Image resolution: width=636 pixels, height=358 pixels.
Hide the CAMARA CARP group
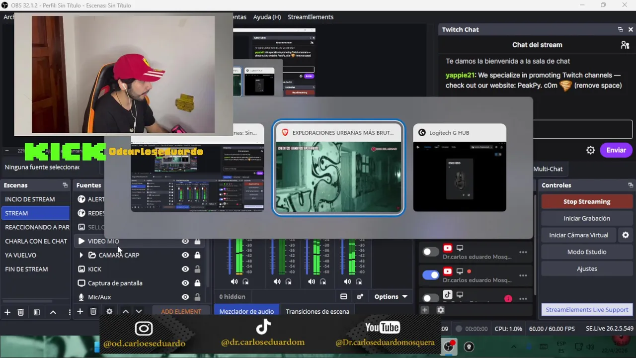pos(185,255)
